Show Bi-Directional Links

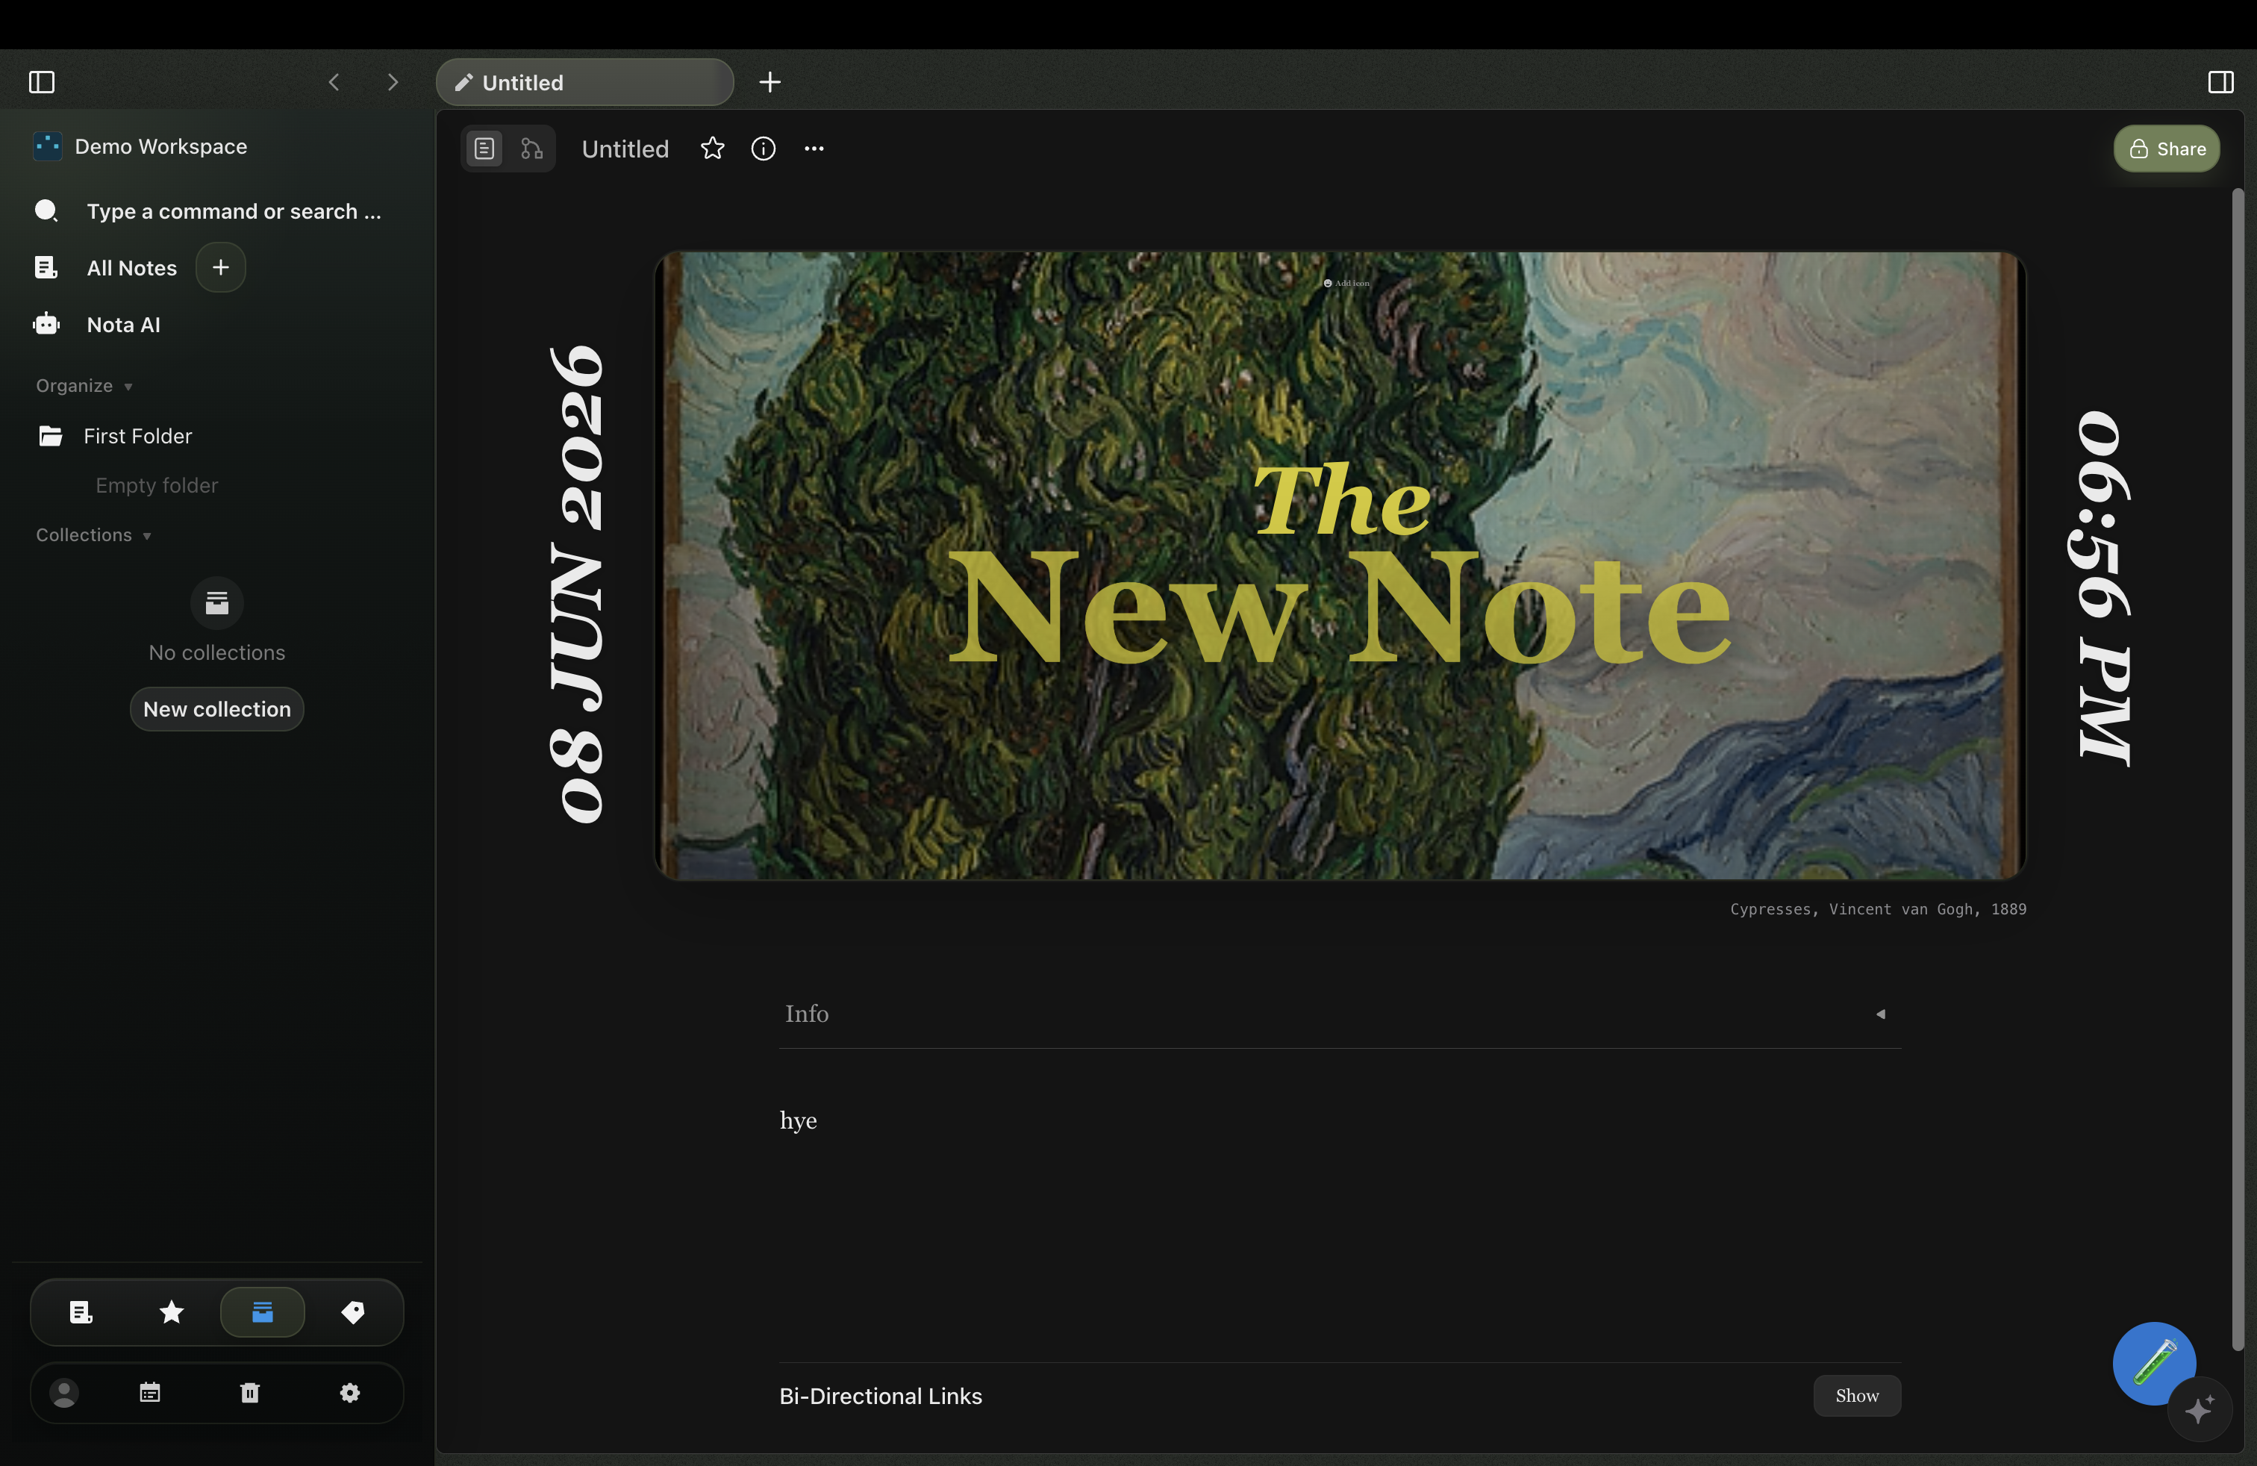(1856, 1396)
